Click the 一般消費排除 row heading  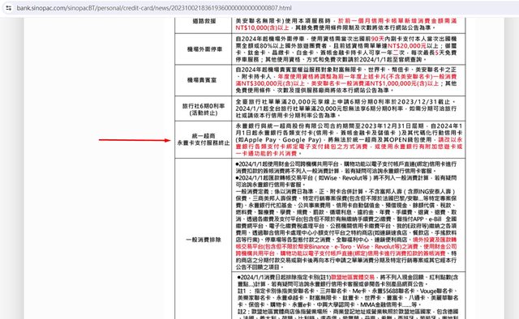tap(204, 240)
